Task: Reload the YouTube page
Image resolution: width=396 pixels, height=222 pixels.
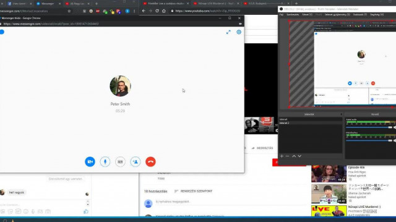Action: pyautogui.click(x=157, y=11)
